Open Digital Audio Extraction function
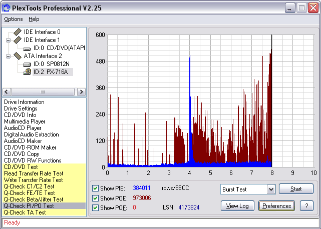The height and width of the screenshot is (229, 321). (x=32, y=134)
